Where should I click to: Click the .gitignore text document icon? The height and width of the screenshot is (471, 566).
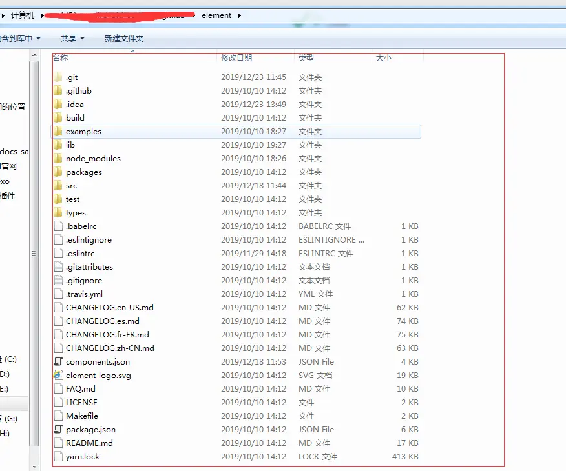click(58, 281)
